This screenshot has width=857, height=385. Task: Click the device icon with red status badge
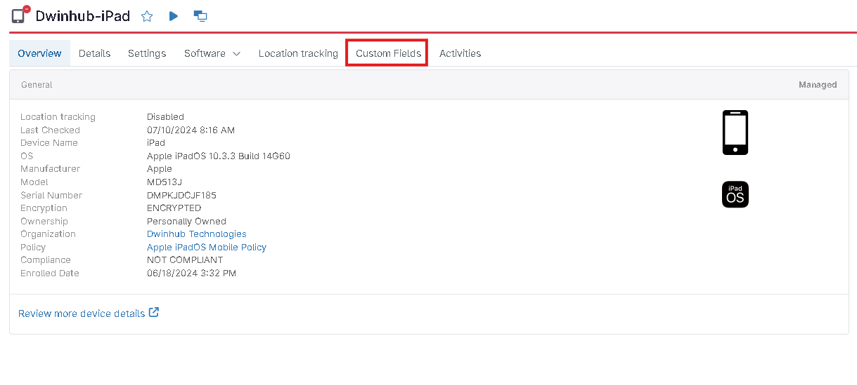coord(20,15)
